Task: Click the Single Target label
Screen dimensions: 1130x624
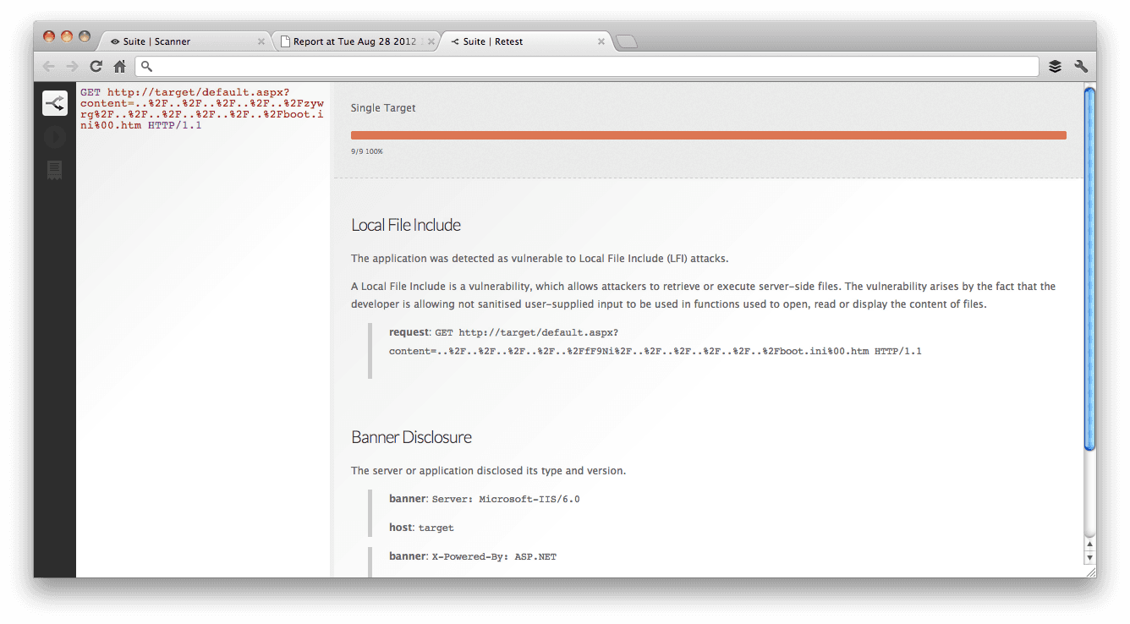Action: pyautogui.click(x=383, y=108)
